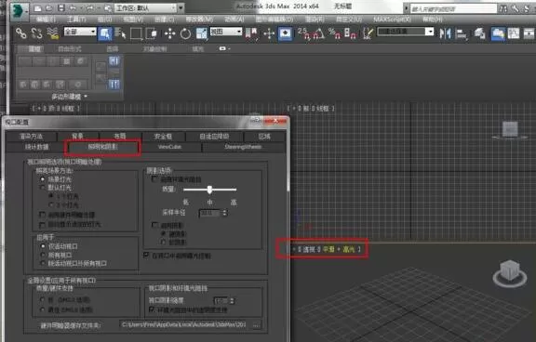
Task: Select the Bind to Space Warp tool
Action: coord(52,33)
